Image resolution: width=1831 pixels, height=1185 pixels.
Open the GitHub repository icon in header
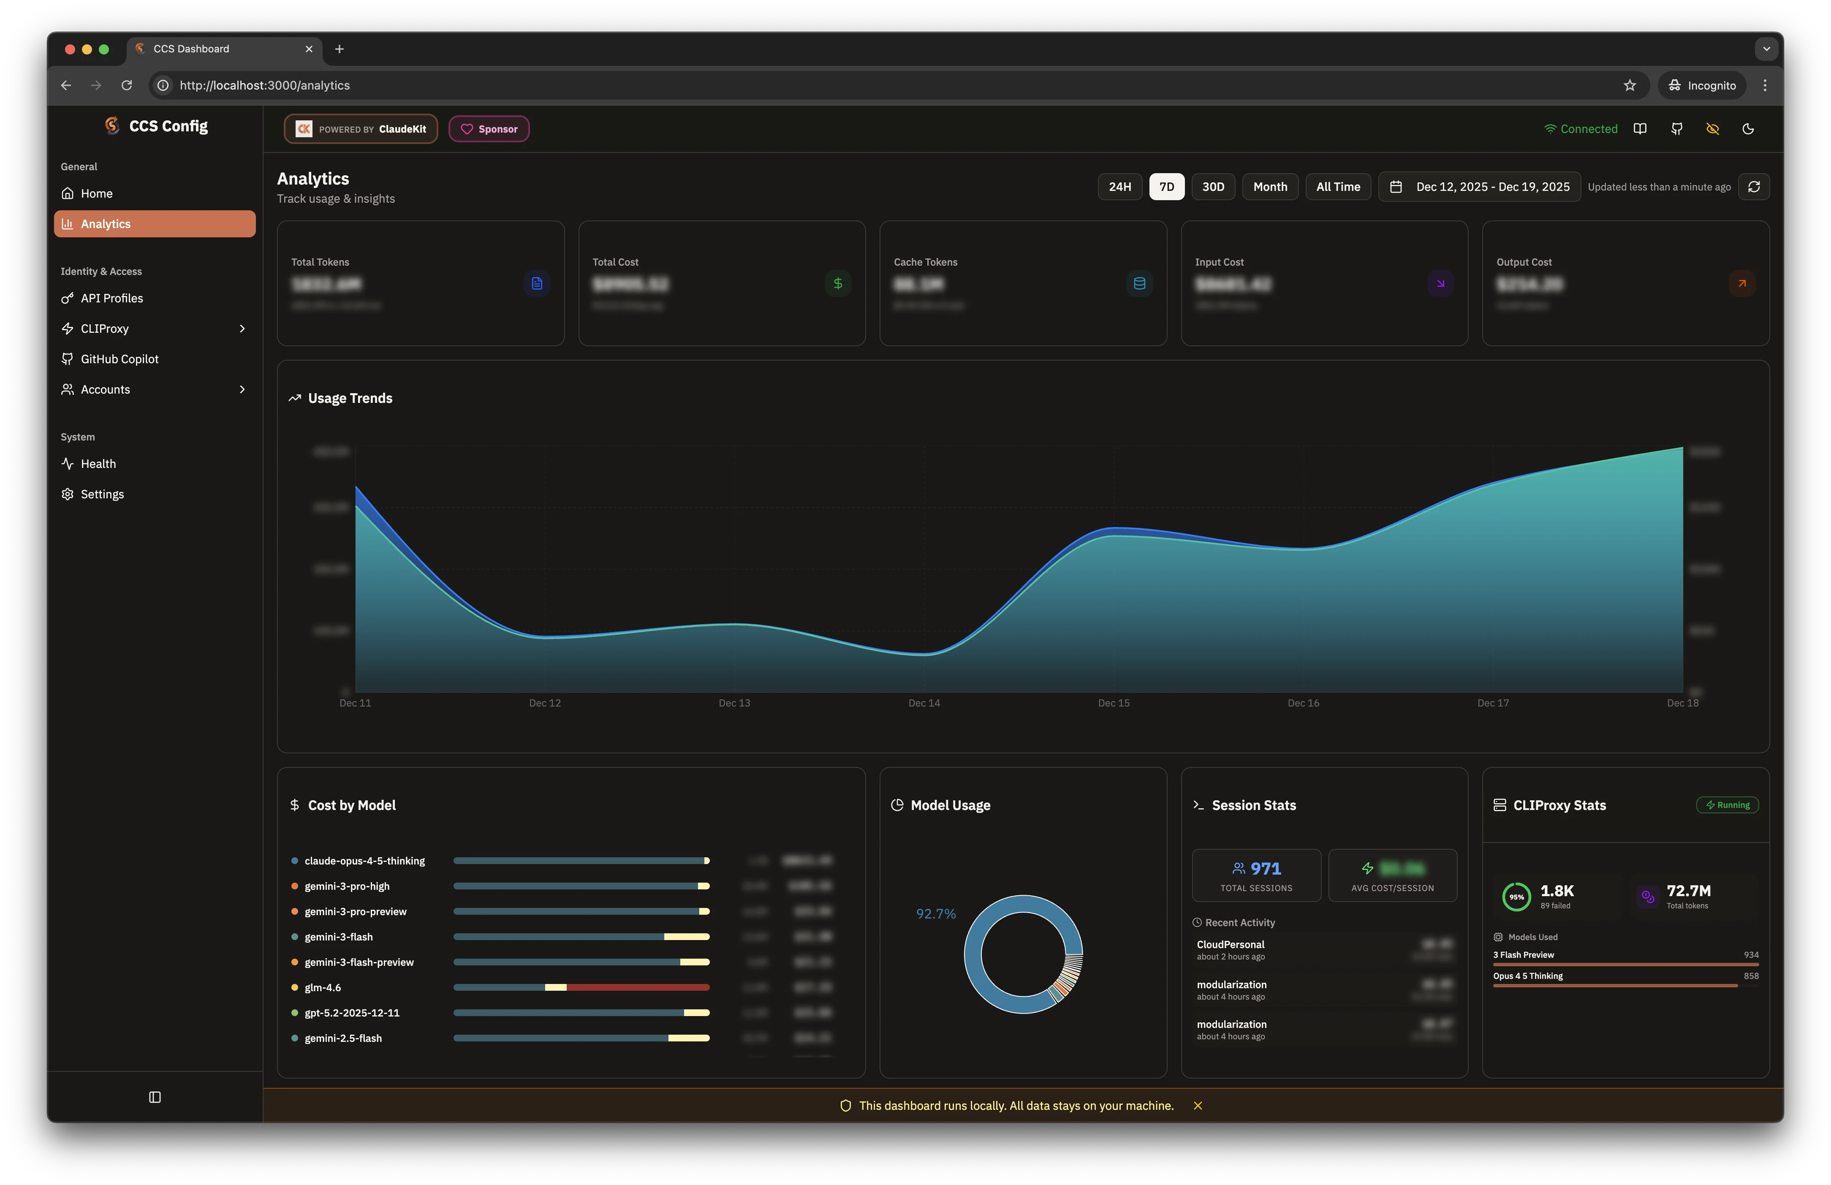click(1677, 128)
